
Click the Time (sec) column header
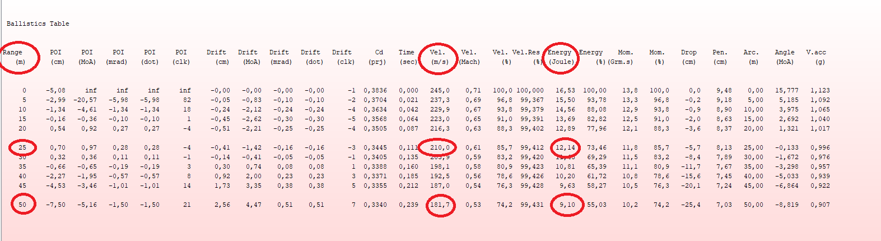coord(407,57)
